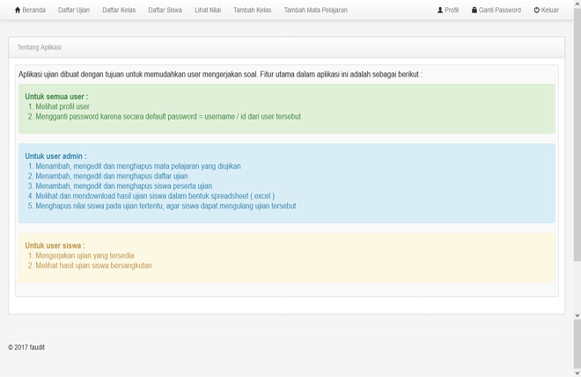
Task: Log out using Keluar text
Action: point(550,10)
